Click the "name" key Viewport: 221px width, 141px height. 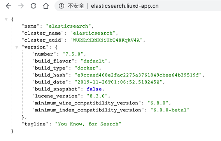(30, 26)
